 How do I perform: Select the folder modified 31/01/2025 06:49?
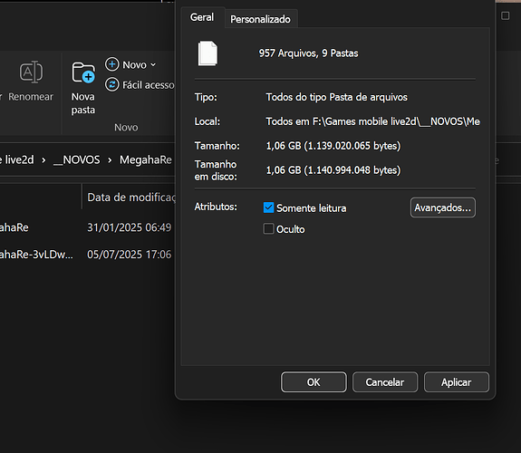(x=87, y=227)
